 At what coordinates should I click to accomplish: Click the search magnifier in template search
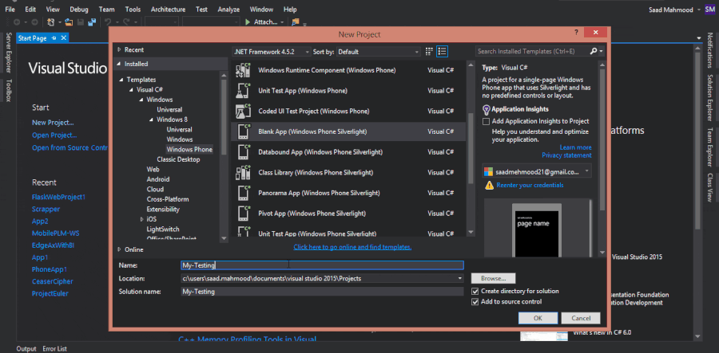click(x=594, y=51)
